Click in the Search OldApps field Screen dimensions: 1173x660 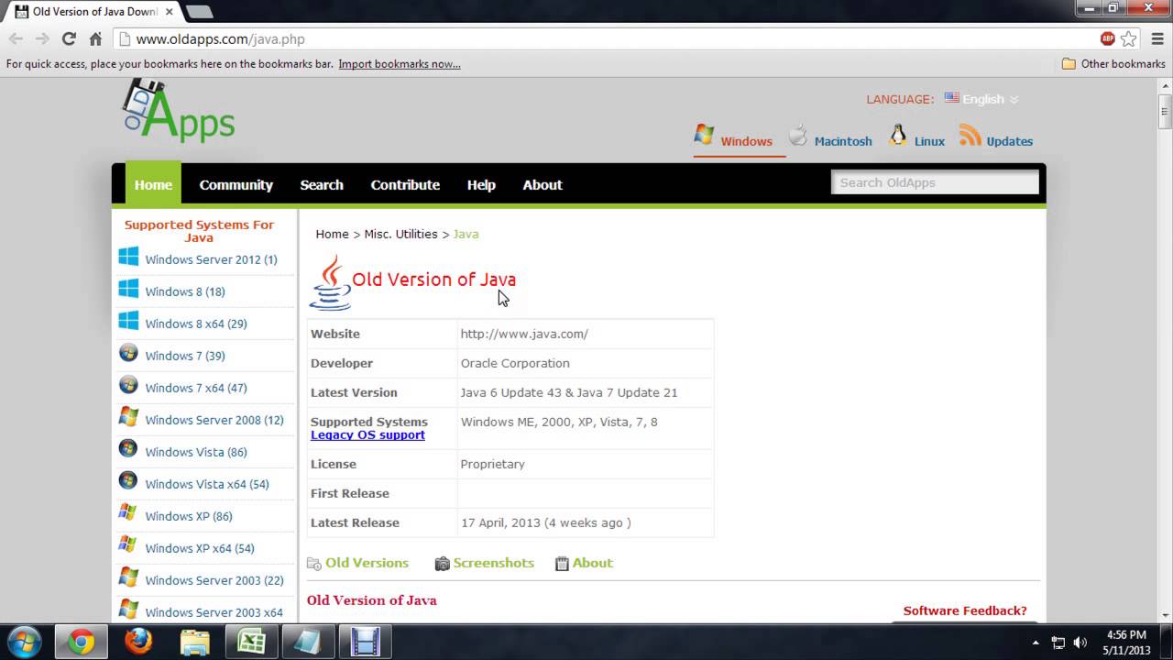[x=935, y=182]
